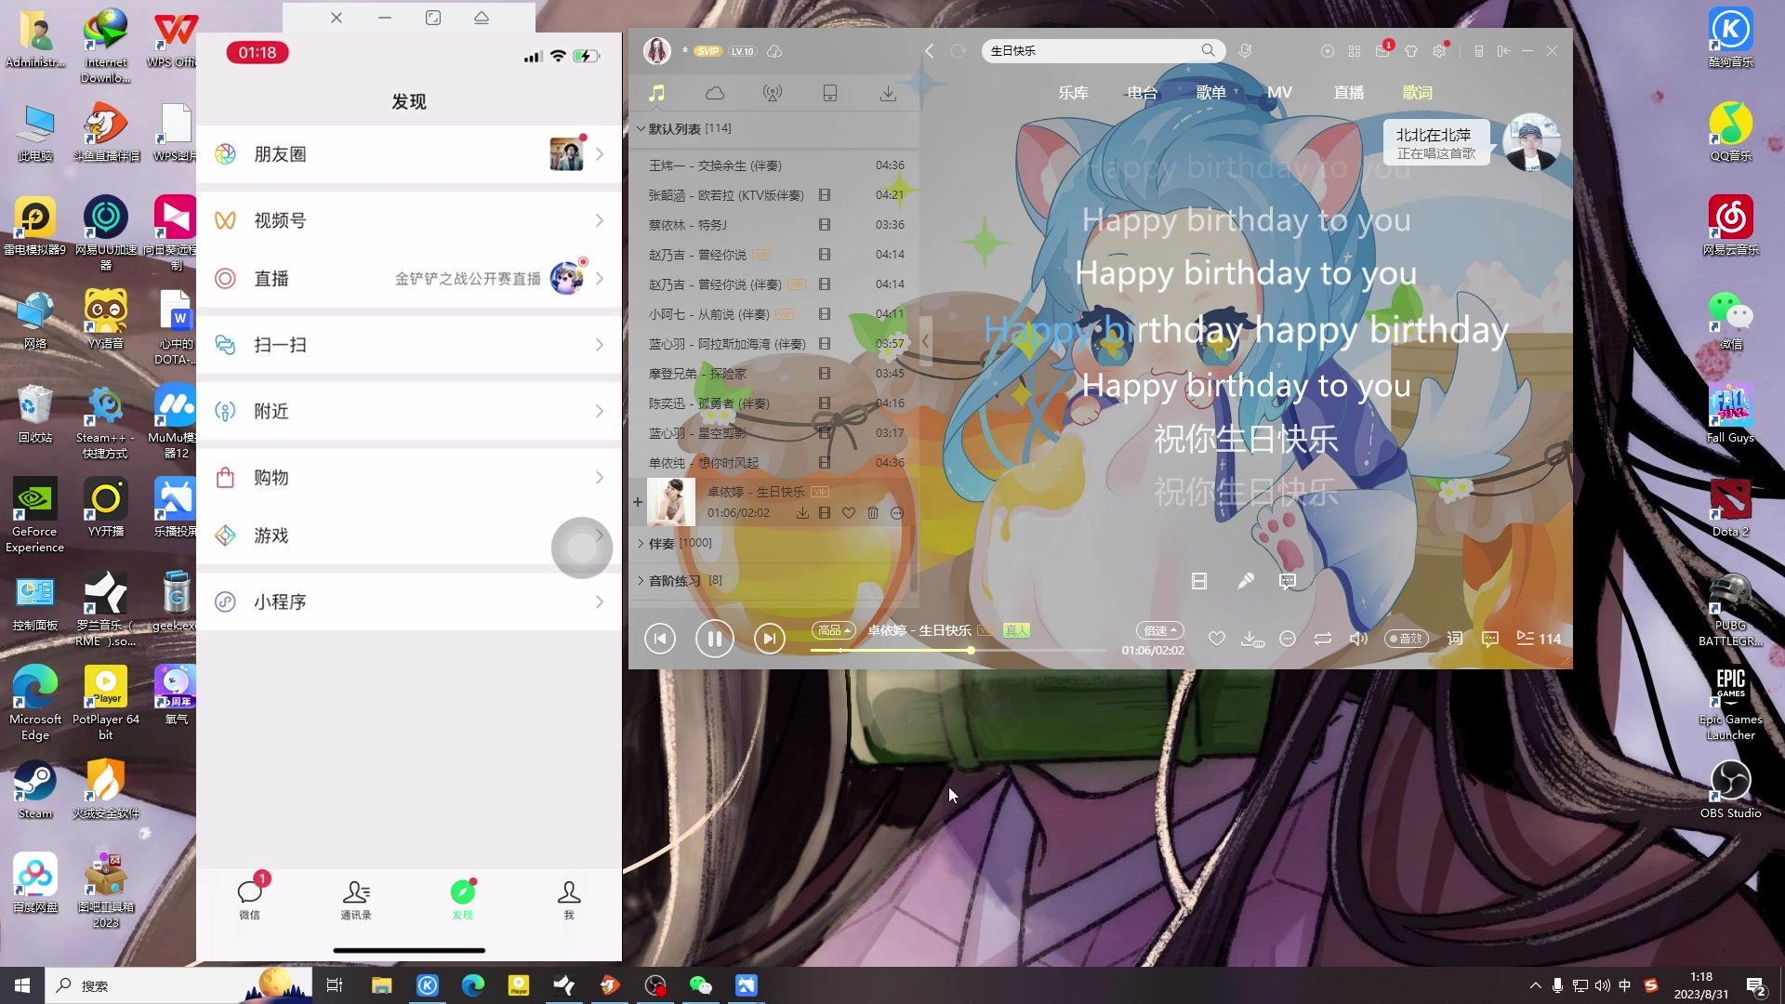Open WeChat from the taskbar
The width and height of the screenshot is (1785, 1004).
tap(700, 985)
